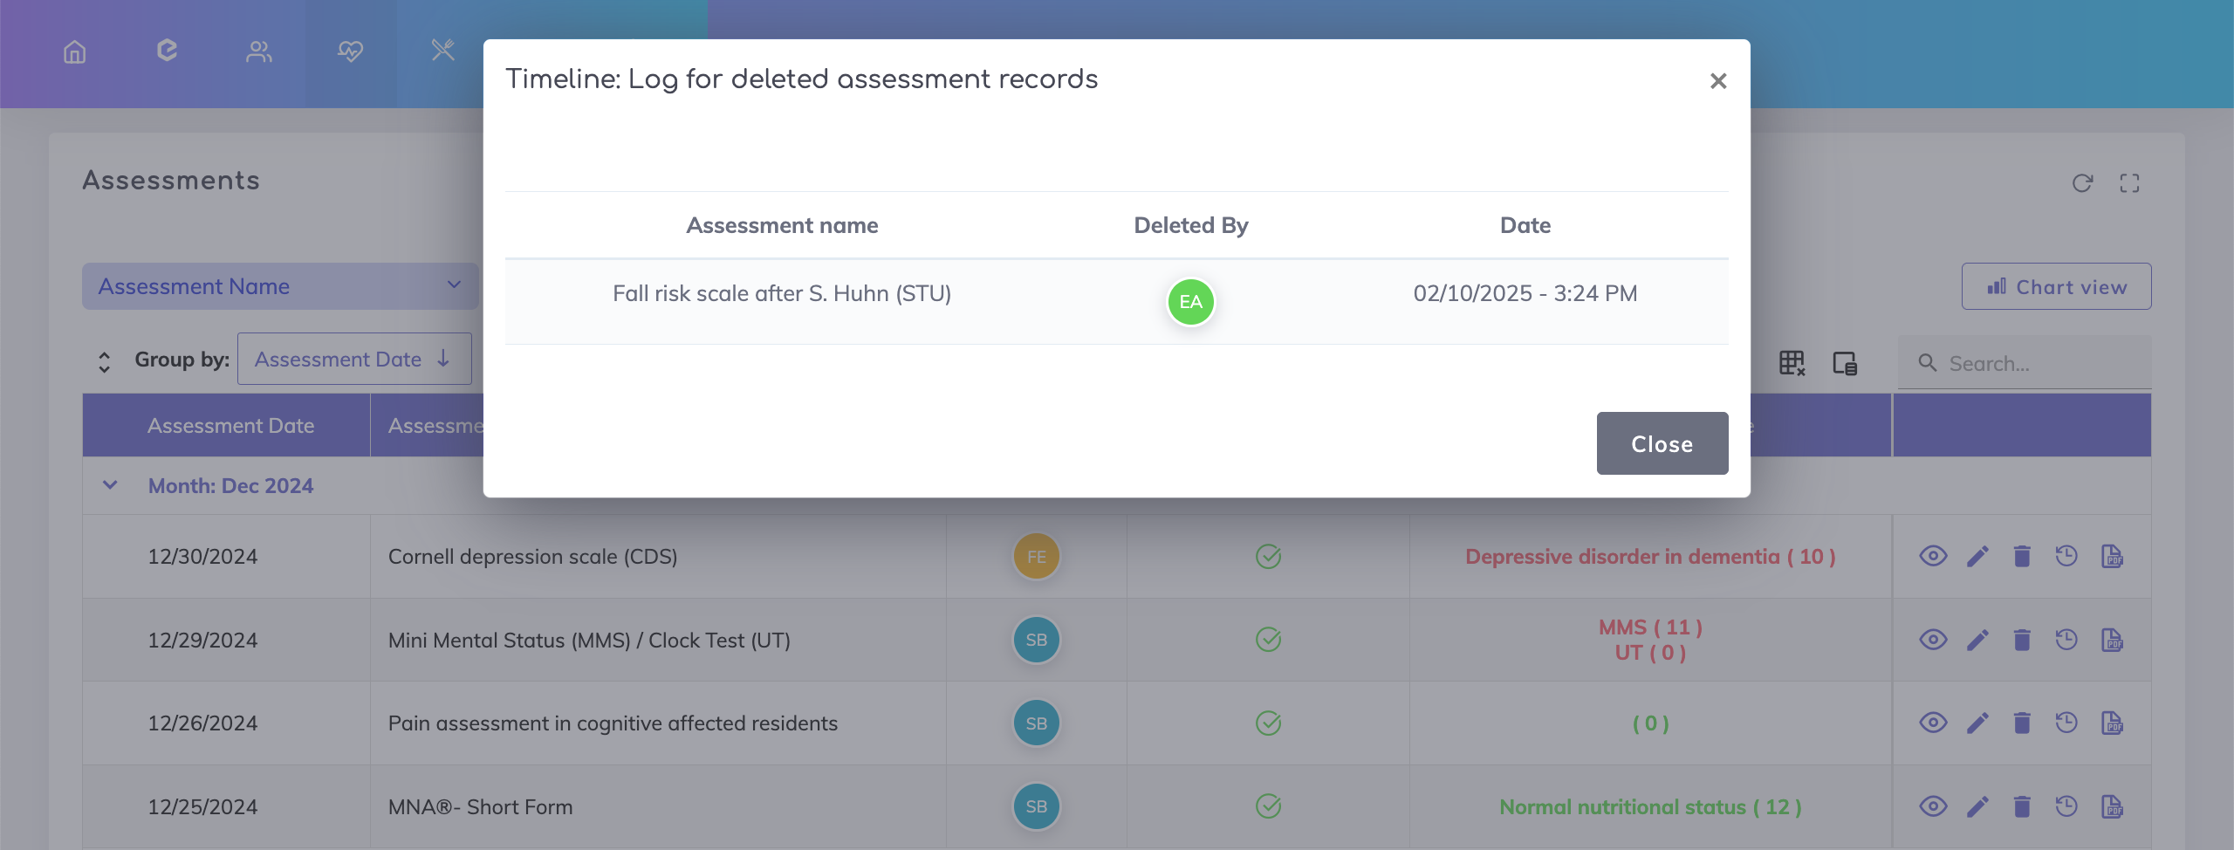Open the column chooser icon
The width and height of the screenshot is (2234, 850).
1845,363
